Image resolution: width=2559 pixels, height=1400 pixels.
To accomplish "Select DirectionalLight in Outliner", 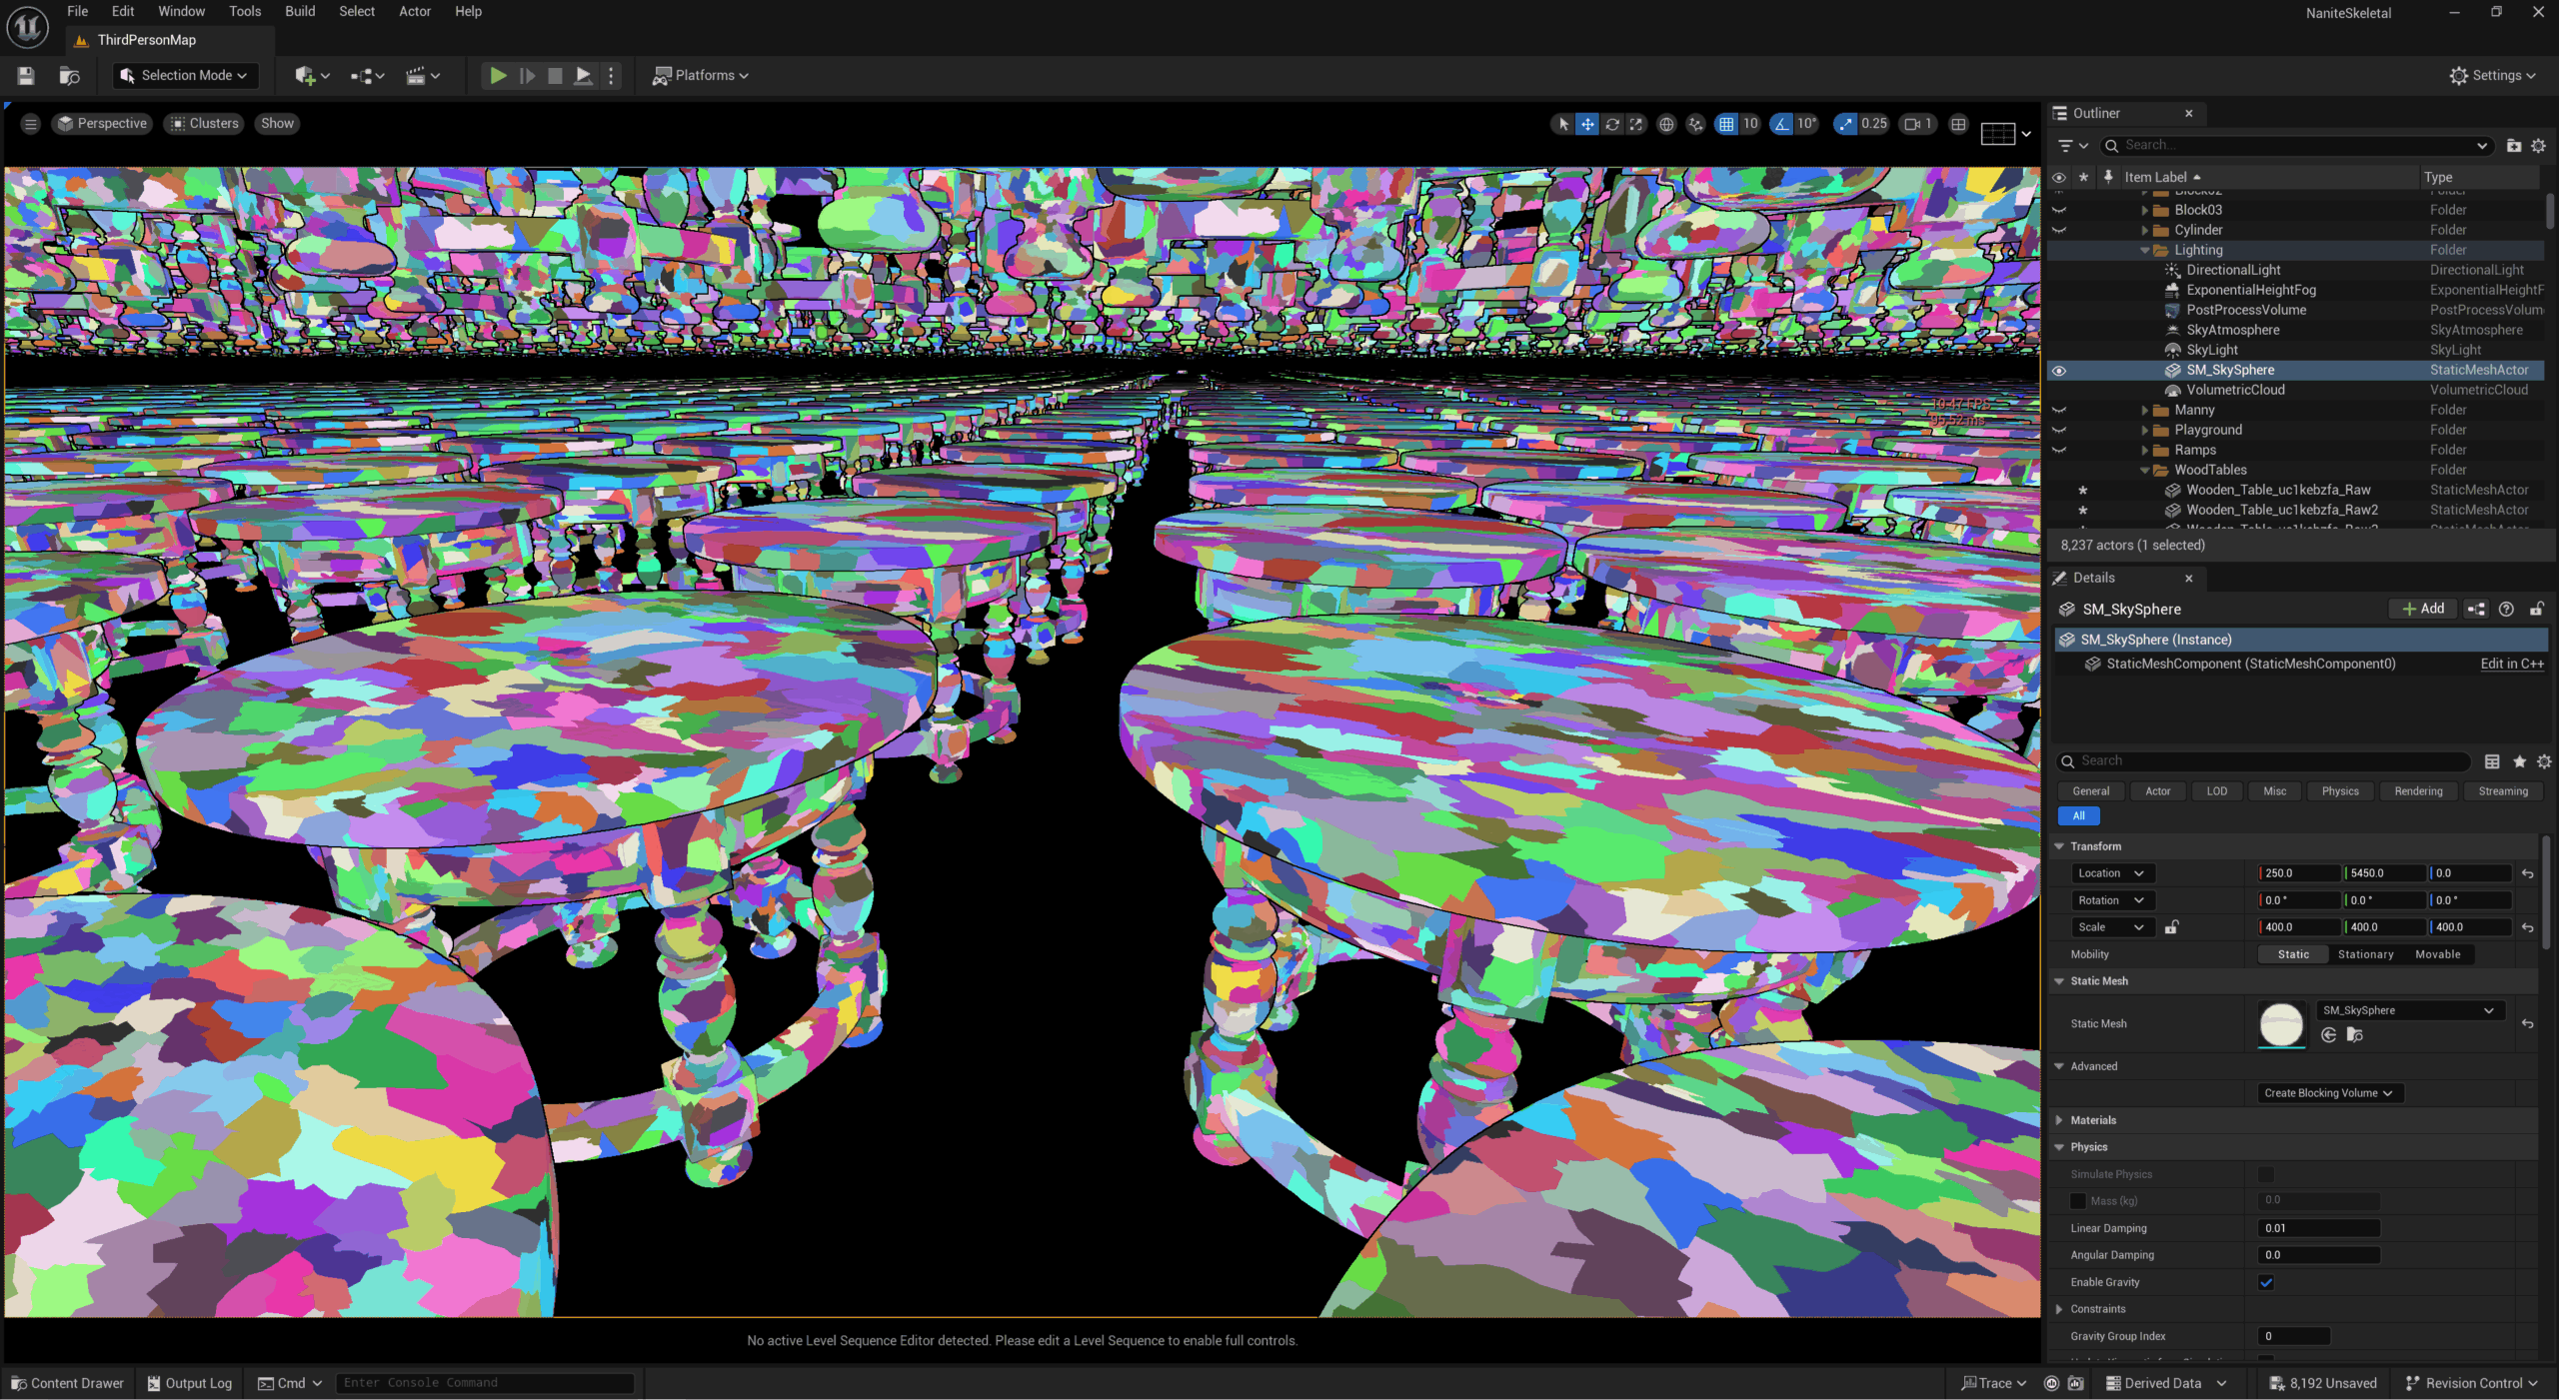I will (2233, 270).
